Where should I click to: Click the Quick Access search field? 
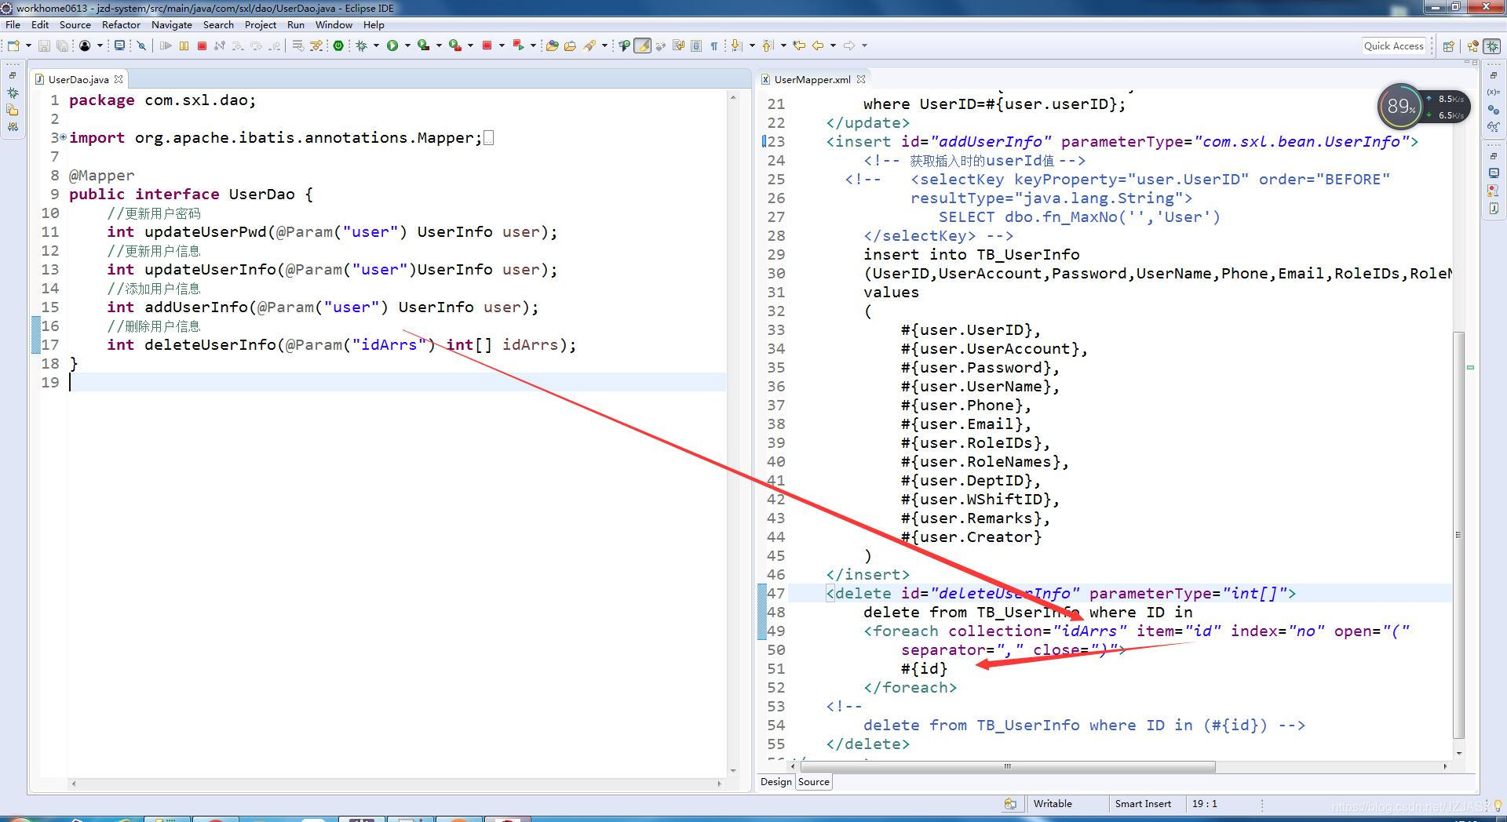click(x=1394, y=45)
